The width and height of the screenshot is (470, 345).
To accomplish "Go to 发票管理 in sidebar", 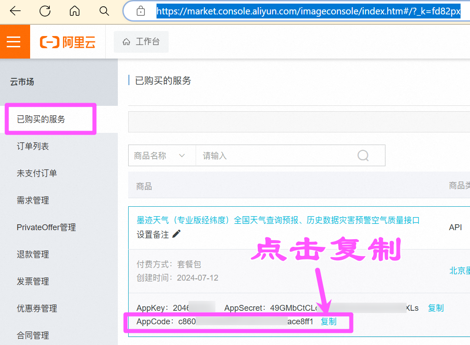I will point(33,281).
